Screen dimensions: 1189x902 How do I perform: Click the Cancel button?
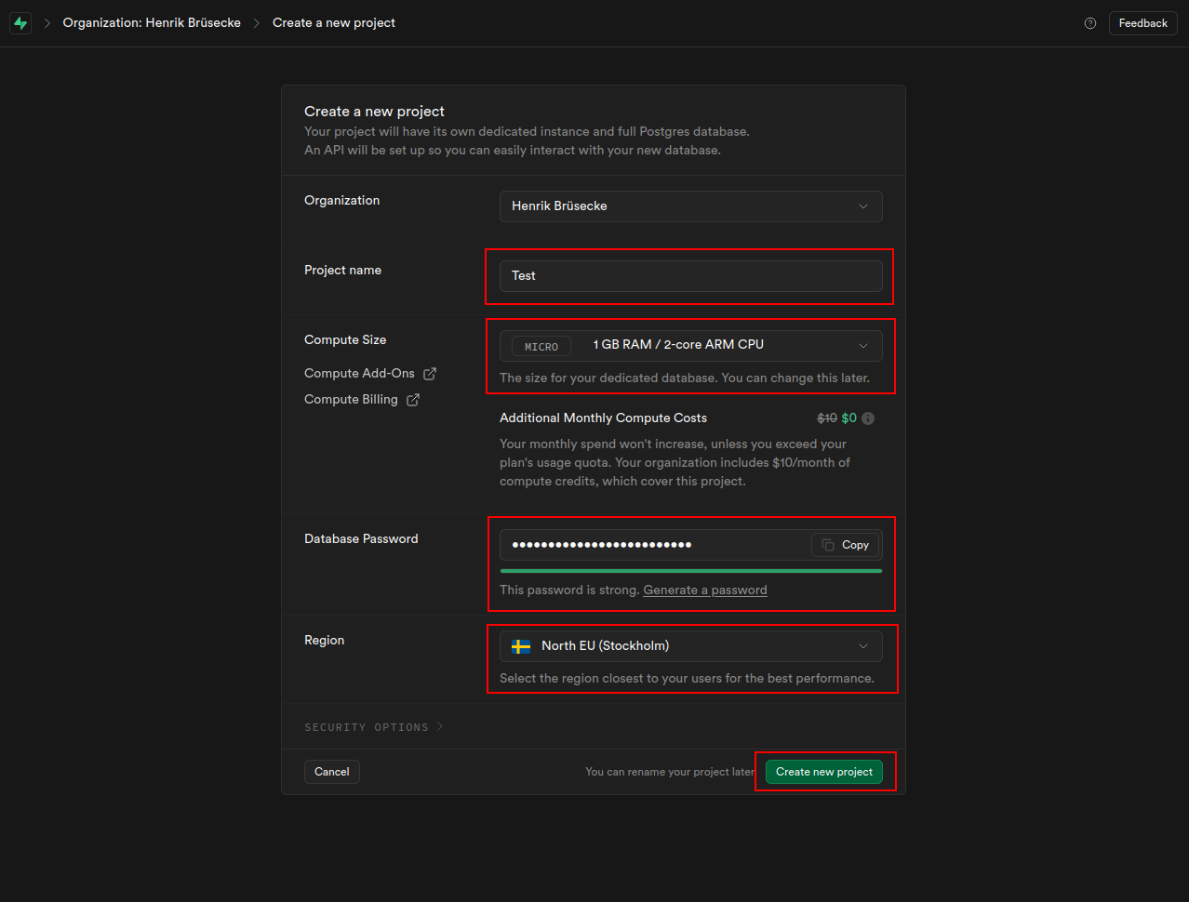pyautogui.click(x=332, y=772)
